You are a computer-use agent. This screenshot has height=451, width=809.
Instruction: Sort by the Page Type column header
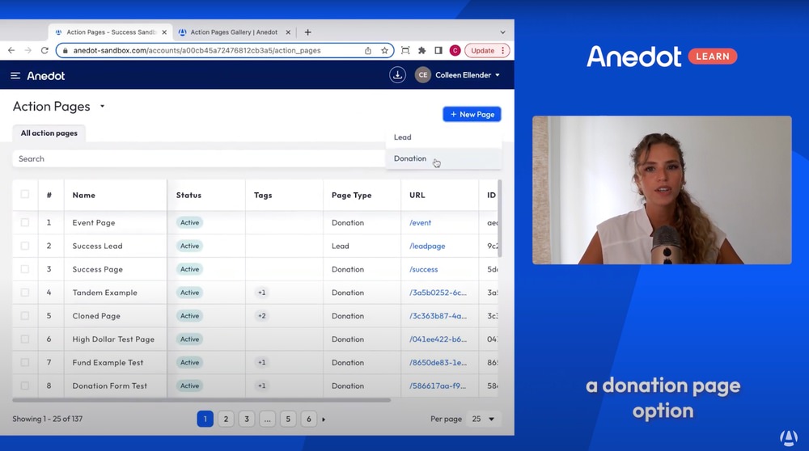tap(351, 195)
